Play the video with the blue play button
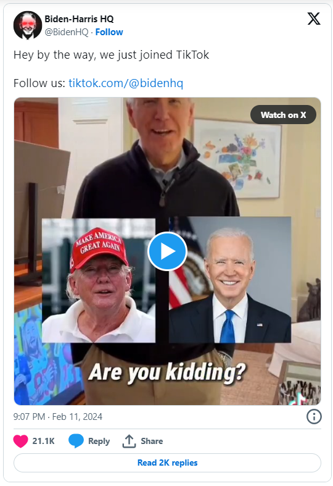Screen dimensions: 333x486 pos(167,251)
